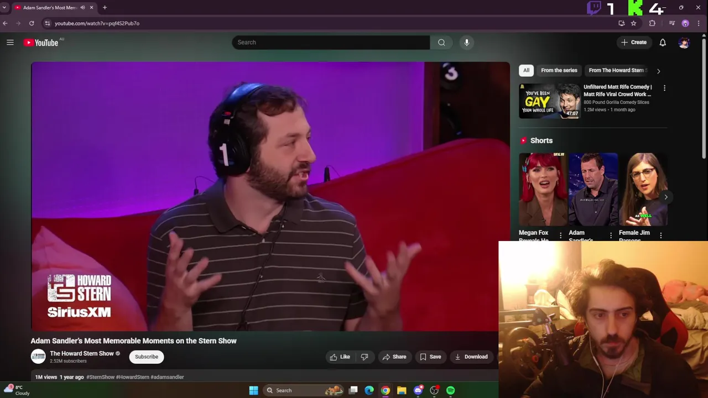Mute tab via speaker icon on tab
The image size is (708, 398).
click(82, 8)
